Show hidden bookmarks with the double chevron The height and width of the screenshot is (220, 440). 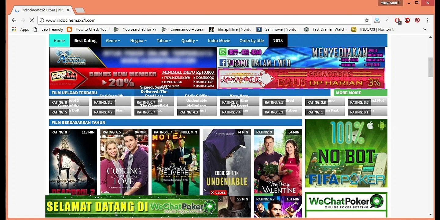pyautogui.click(x=424, y=29)
